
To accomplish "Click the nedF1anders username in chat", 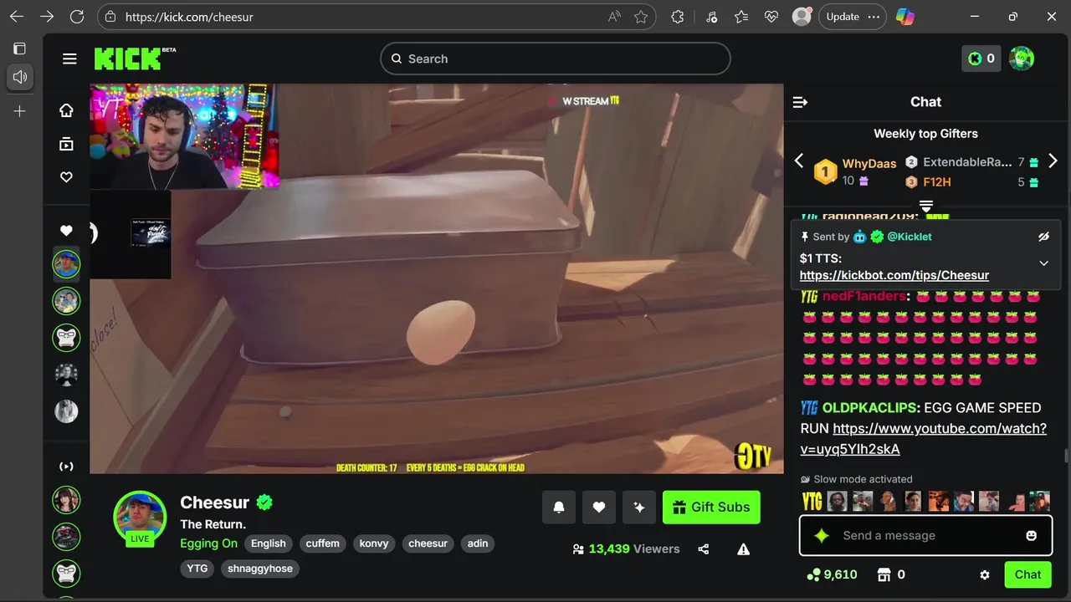I will click(864, 296).
